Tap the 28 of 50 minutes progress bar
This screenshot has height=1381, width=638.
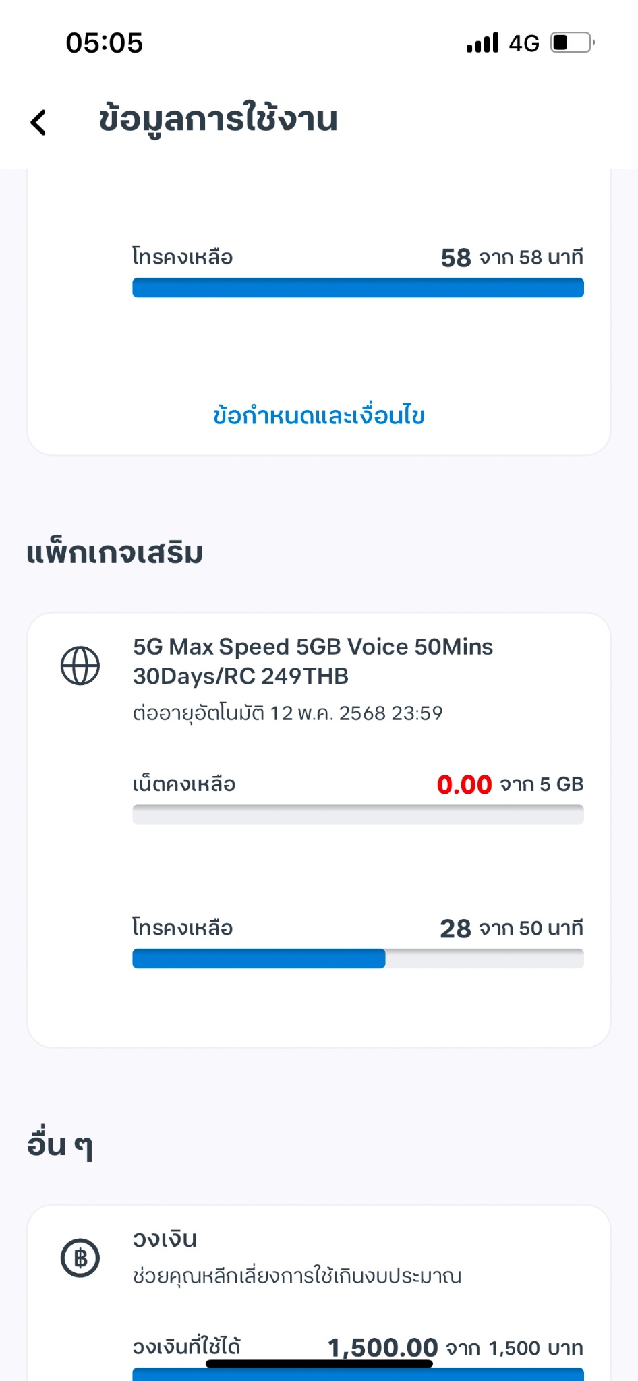click(357, 958)
